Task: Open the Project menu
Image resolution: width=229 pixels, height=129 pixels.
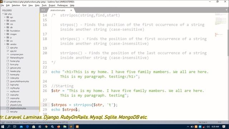Action: (x=52, y=5)
